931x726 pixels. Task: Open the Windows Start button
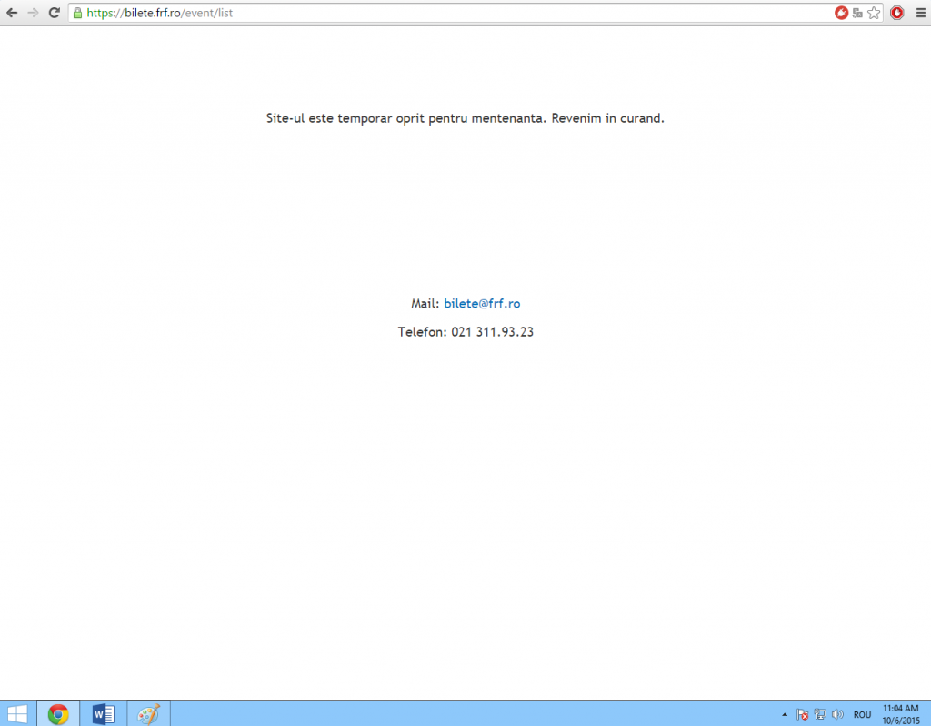(x=17, y=713)
